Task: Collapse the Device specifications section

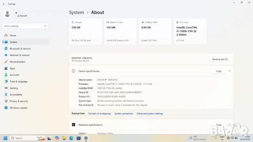Action: pyautogui.click(x=229, y=71)
